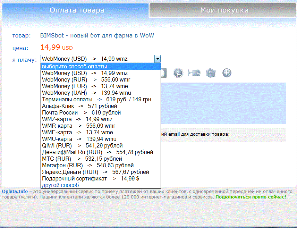Click the 14,99 USD price text

click(57, 48)
